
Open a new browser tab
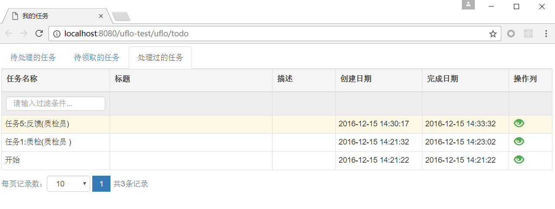click(x=121, y=16)
